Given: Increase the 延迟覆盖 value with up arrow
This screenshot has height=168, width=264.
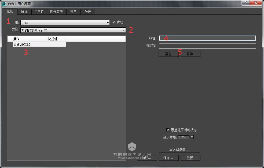Looking at the screenshot, I should pos(192,136).
